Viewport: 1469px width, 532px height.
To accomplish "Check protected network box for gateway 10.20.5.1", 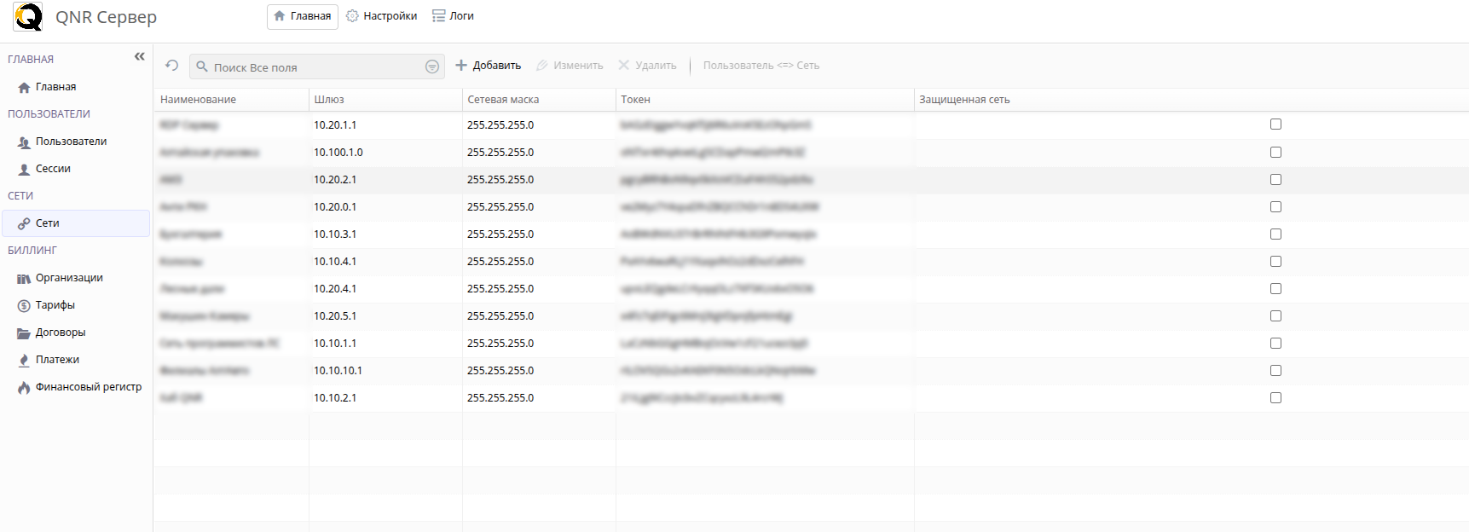I will click(1275, 315).
